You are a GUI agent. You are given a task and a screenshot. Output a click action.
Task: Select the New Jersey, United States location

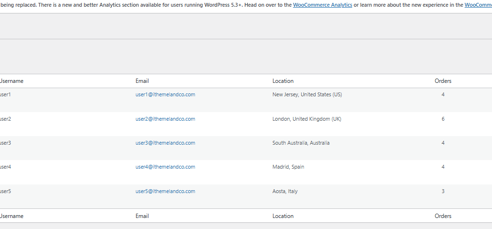coord(307,94)
